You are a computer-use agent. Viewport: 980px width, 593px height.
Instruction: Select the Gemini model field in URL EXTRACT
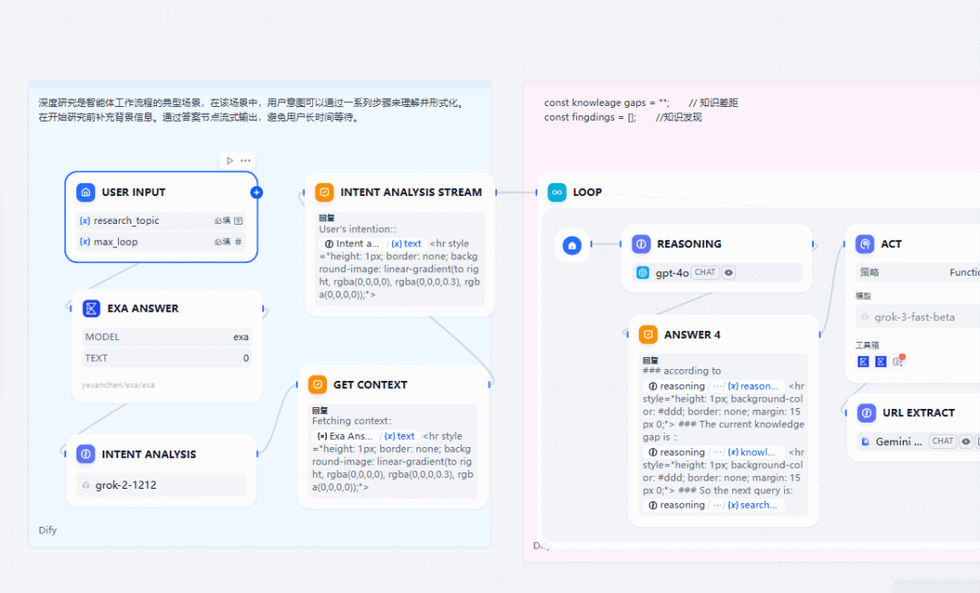(x=918, y=442)
